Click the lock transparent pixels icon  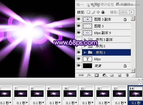point(88,12)
